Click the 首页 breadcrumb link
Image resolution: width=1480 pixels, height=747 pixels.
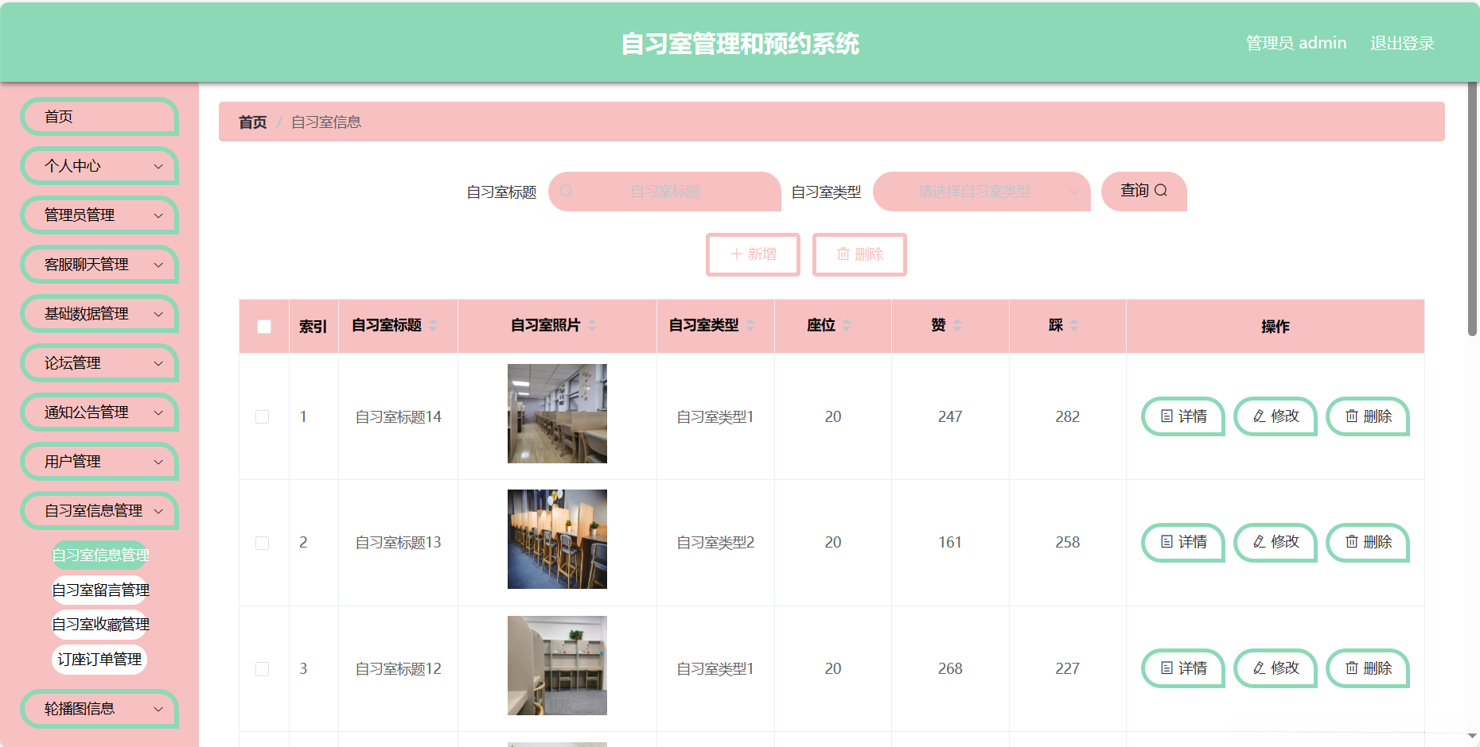(x=253, y=122)
